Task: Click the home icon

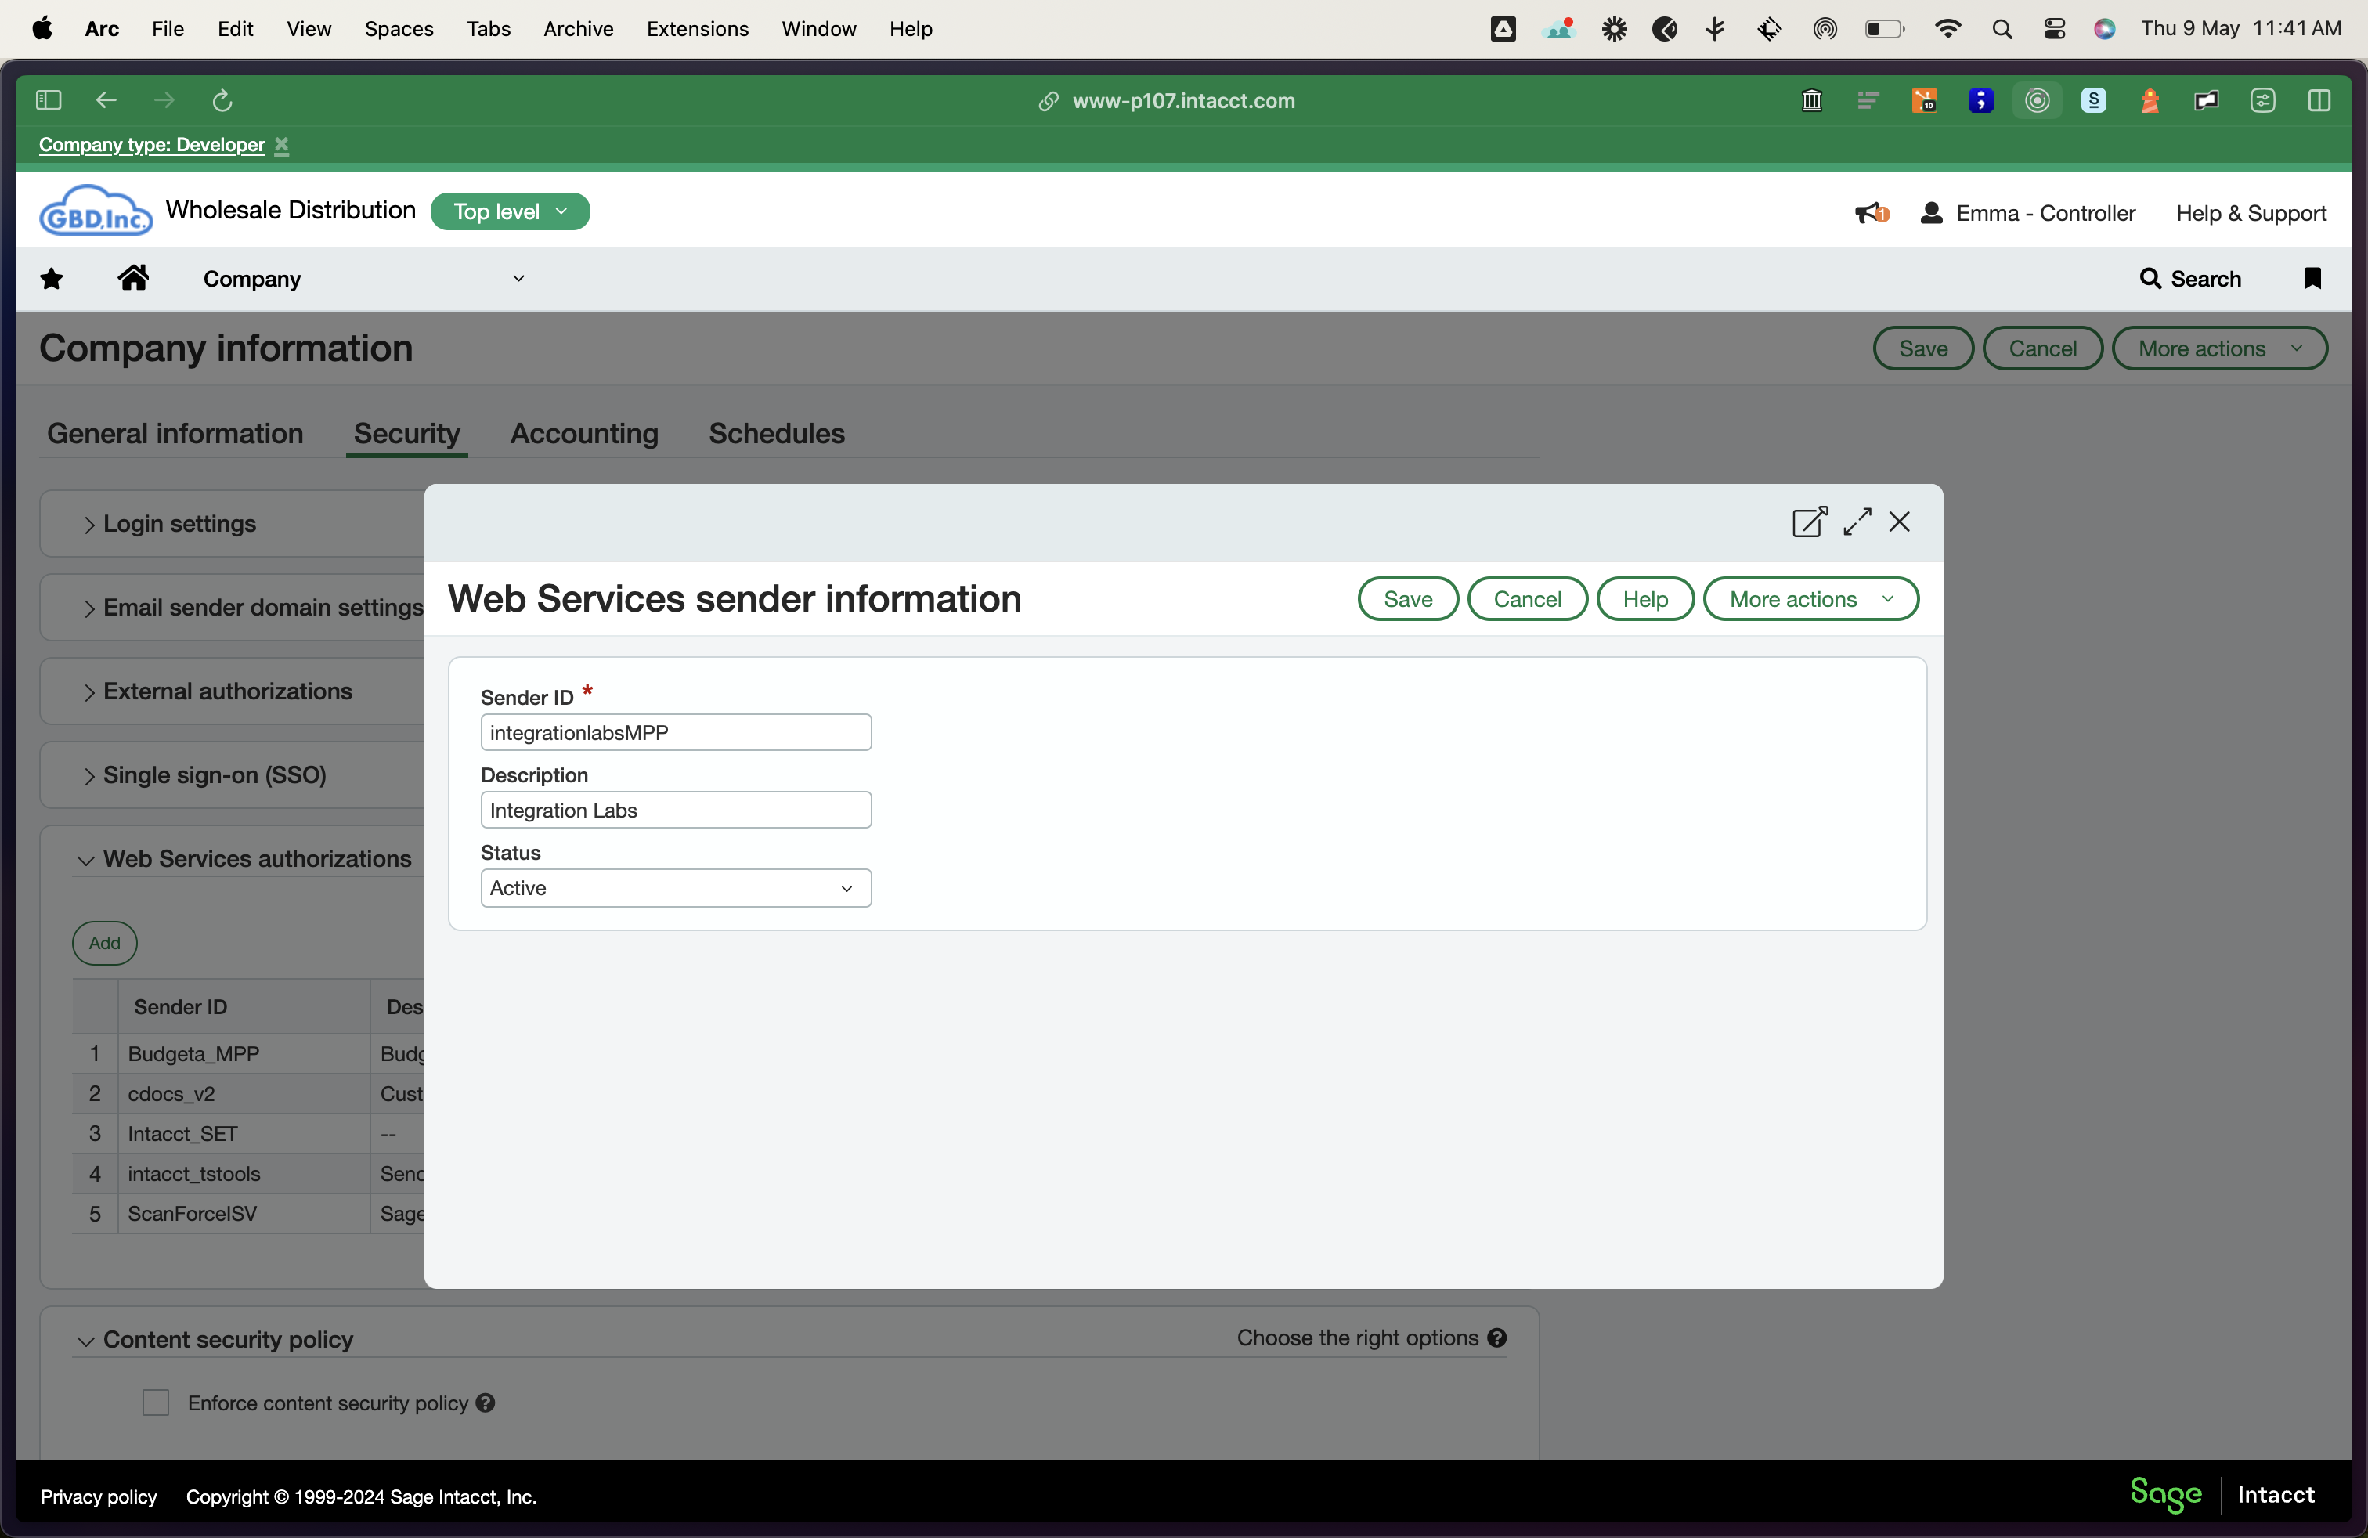Action: pos(133,279)
